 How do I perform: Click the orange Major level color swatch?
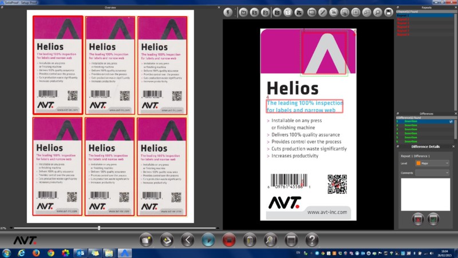click(x=418, y=163)
